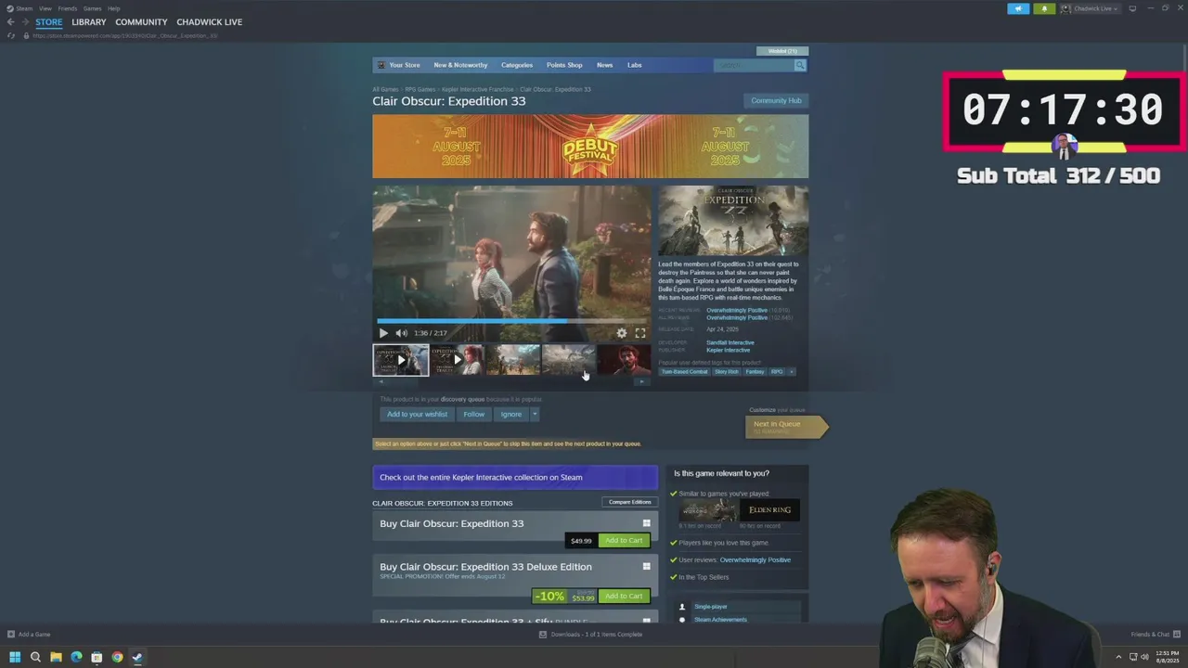Open video settings gear icon
The image size is (1188, 668).
coord(622,333)
